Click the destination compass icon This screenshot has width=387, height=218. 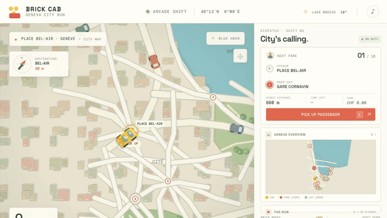22,64
